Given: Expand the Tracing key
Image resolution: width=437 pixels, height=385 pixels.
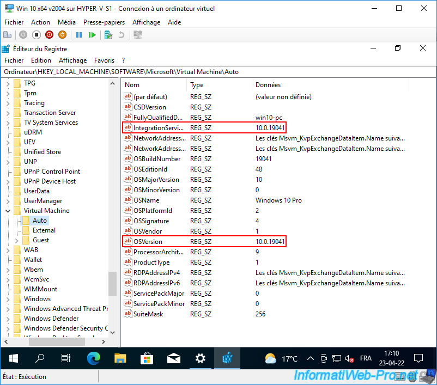Looking at the screenshot, I should click(x=8, y=103).
